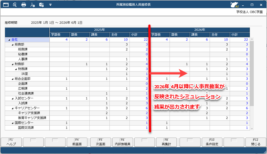The height and width of the screenshot is (154, 267).
Task: Click the window layout icon in title bar
Action: click(6, 4)
